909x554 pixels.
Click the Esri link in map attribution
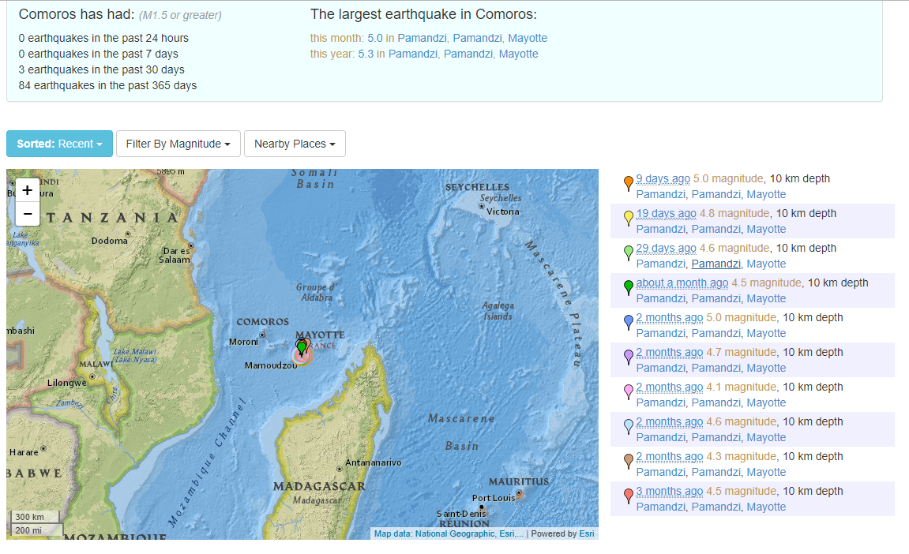click(586, 533)
